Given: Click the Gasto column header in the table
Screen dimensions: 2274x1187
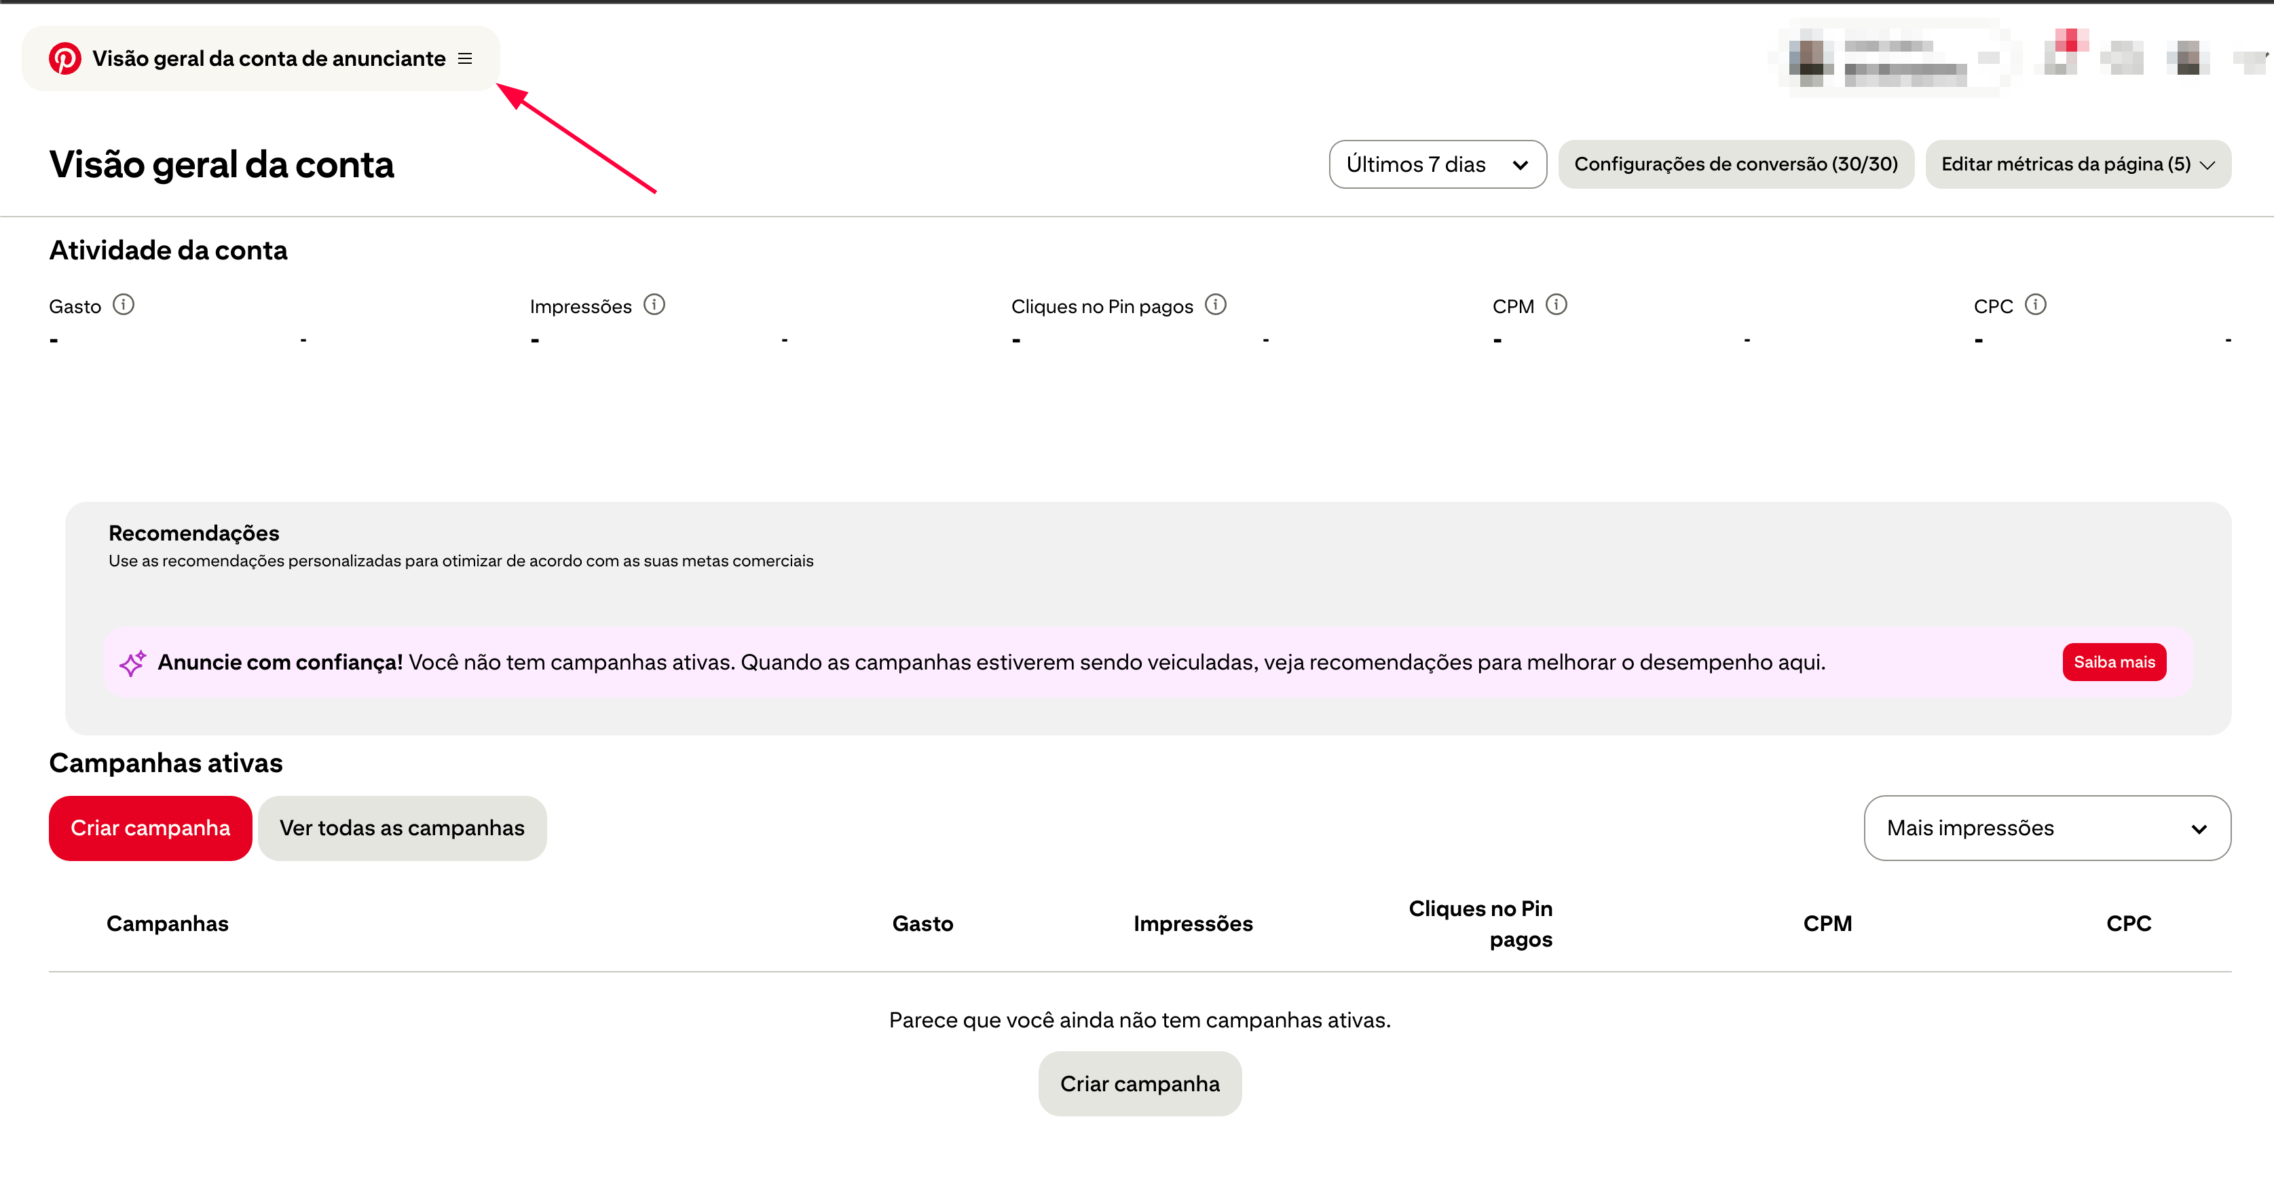Looking at the screenshot, I should [922, 924].
